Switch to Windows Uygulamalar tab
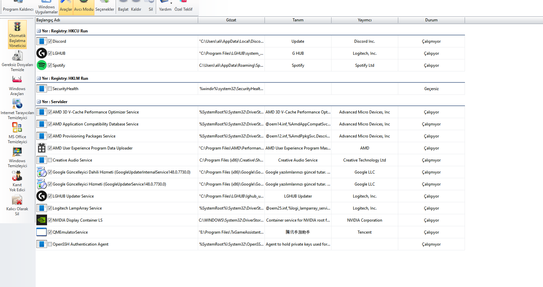 click(x=47, y=7)
